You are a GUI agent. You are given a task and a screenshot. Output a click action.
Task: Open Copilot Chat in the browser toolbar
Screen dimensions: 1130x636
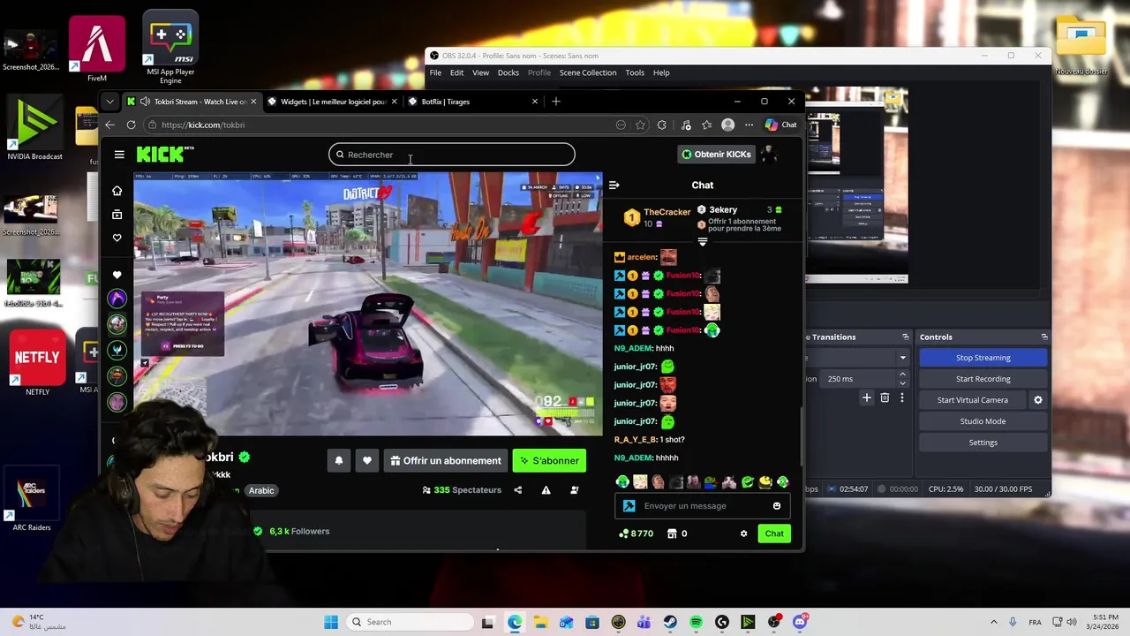pyautogui.click(x=781, y=125)
